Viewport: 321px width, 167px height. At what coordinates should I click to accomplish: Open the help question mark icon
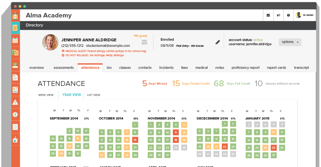288,15
